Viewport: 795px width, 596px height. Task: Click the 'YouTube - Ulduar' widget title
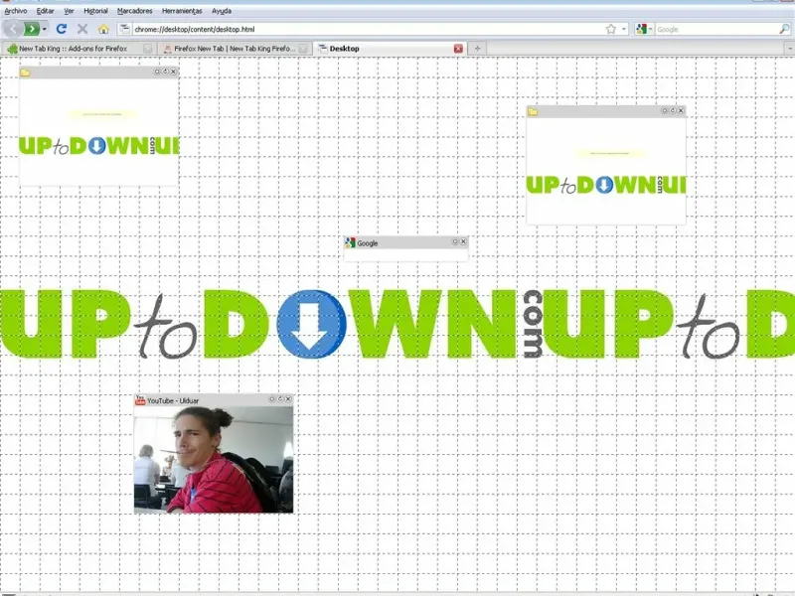point(173,400)
